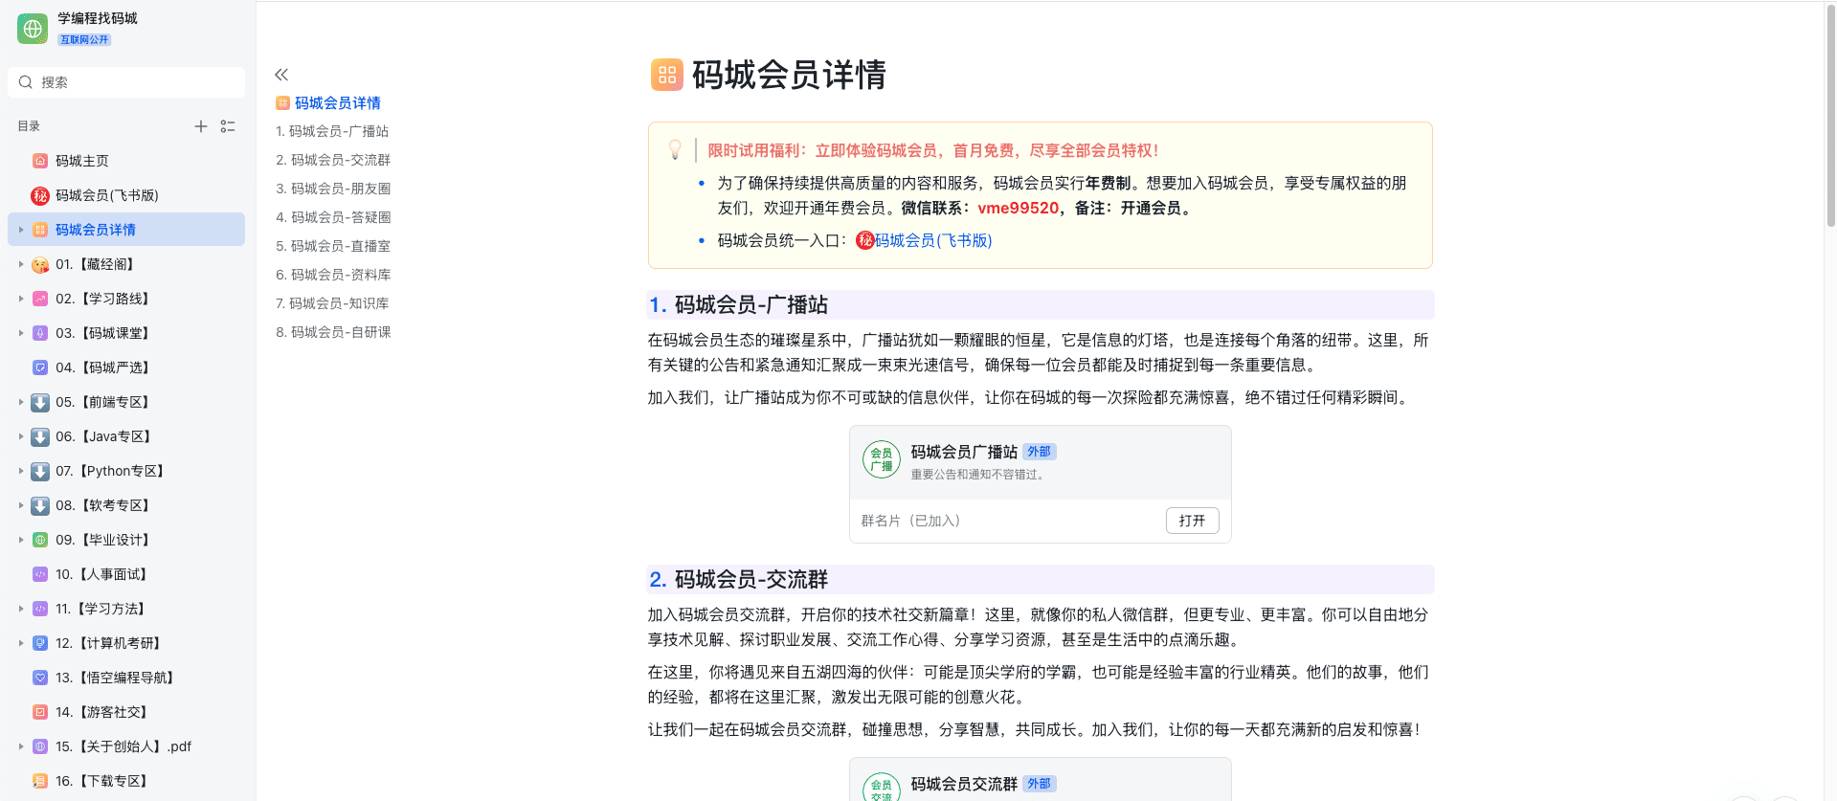The width and height of the screenshot is (1837, 801).
Task: Click the download icon of 05.【前端专区】
Action: pos(40,402)
